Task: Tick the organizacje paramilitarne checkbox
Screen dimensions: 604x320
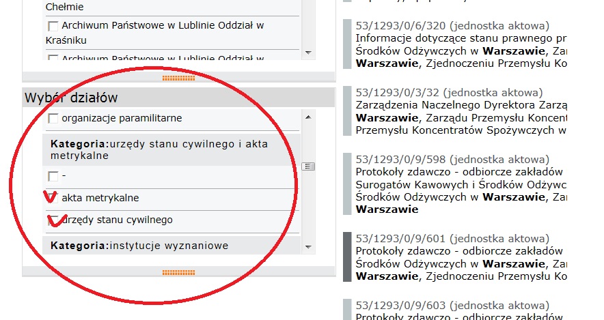Action: (53, 119)
